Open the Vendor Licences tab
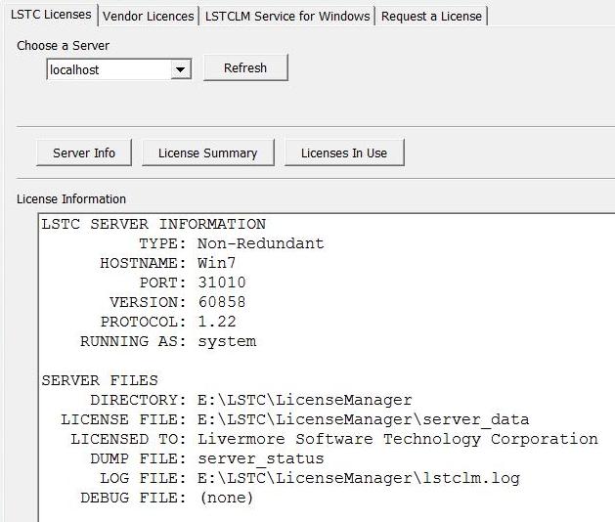 tap(148, 16)
